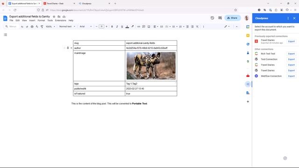Viewport: 299px width, 168px height.
Task: Open the File menu
Action: click(x=11, y=21)
